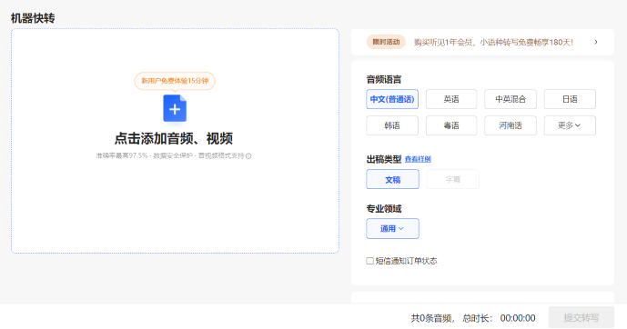Screen dimensions: 627x329
Task: Select 中英混合 language option
Action: [511, 99]
